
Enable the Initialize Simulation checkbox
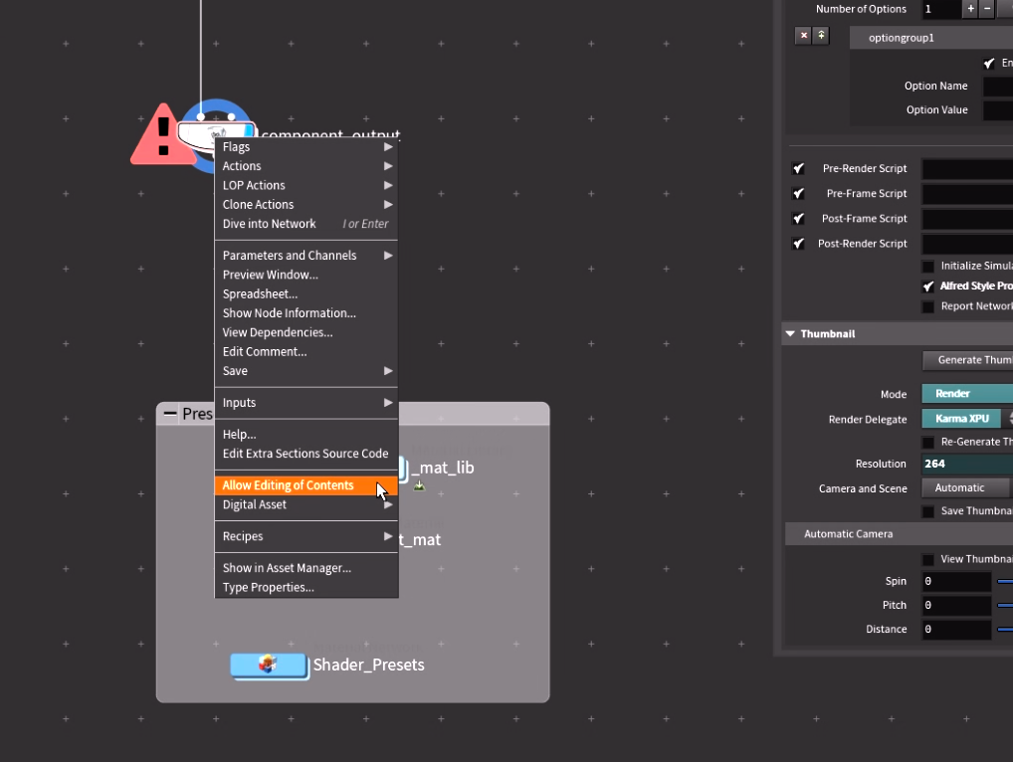(x=927, y=267)
